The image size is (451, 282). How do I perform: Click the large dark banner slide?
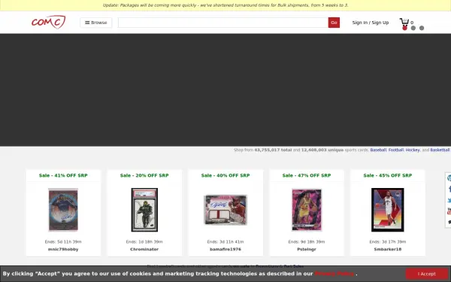(x=225, y=89)
